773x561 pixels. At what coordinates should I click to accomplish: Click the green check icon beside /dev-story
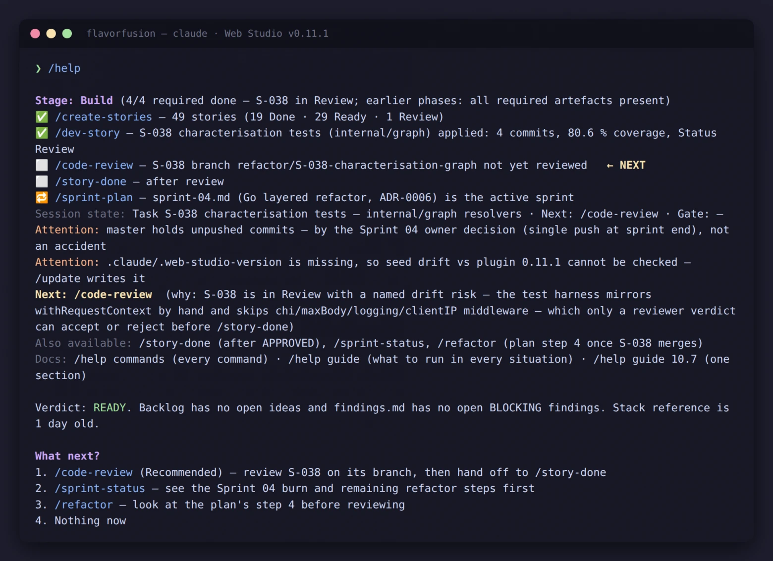tap(42, 133)
